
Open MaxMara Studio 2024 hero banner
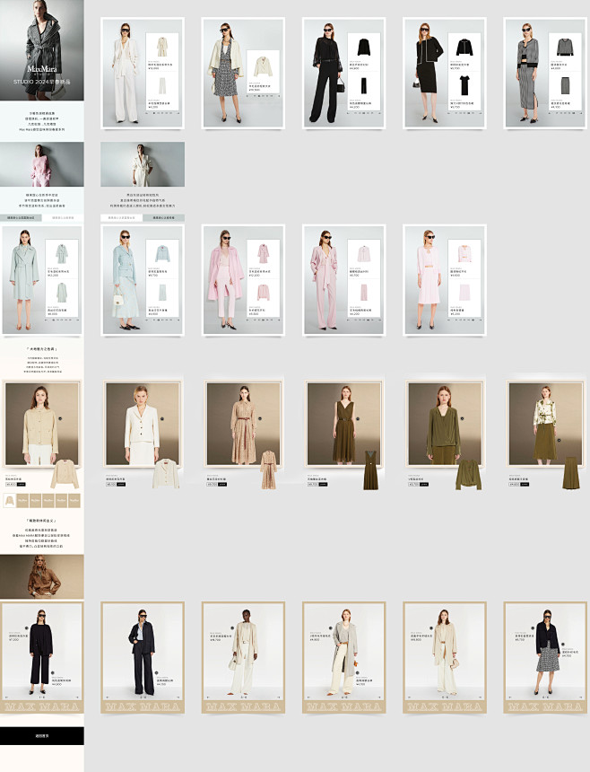click(42, 50)
